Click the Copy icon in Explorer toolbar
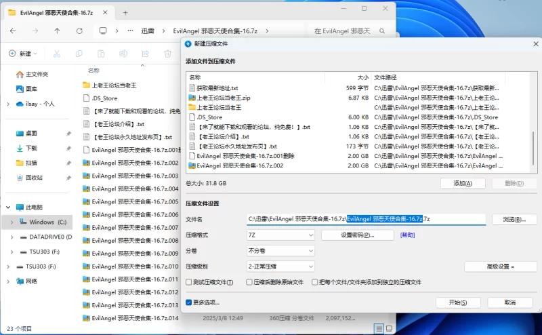The image size is (542, 335). pyautogui.click(x=79, y=54)
